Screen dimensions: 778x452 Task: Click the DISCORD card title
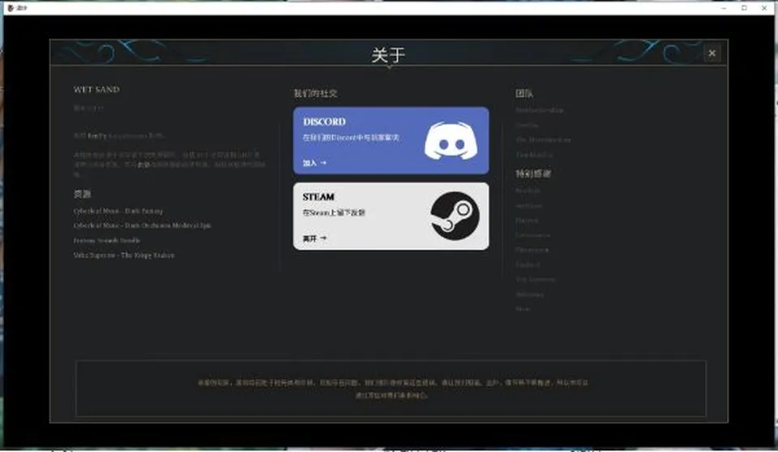[324, 122]
